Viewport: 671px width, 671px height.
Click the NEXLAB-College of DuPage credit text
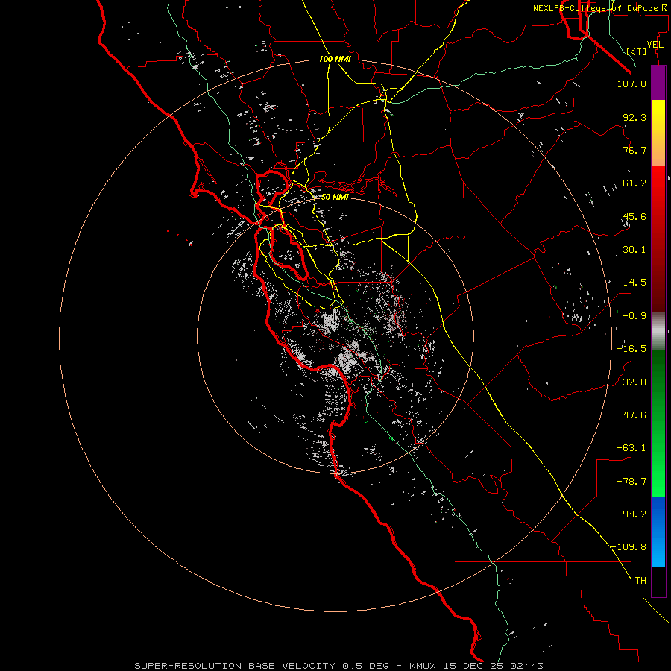tap(602, 8)
